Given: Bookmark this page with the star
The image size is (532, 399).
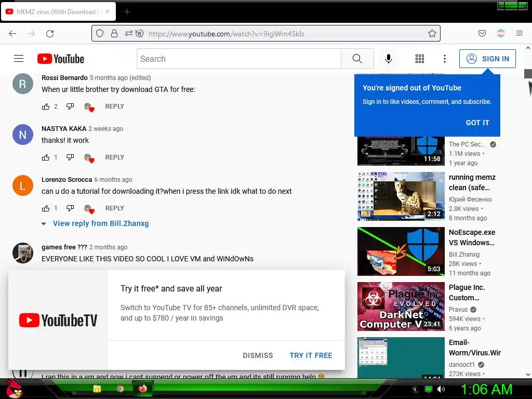Looking at the screenshot, I should point(432,33).
